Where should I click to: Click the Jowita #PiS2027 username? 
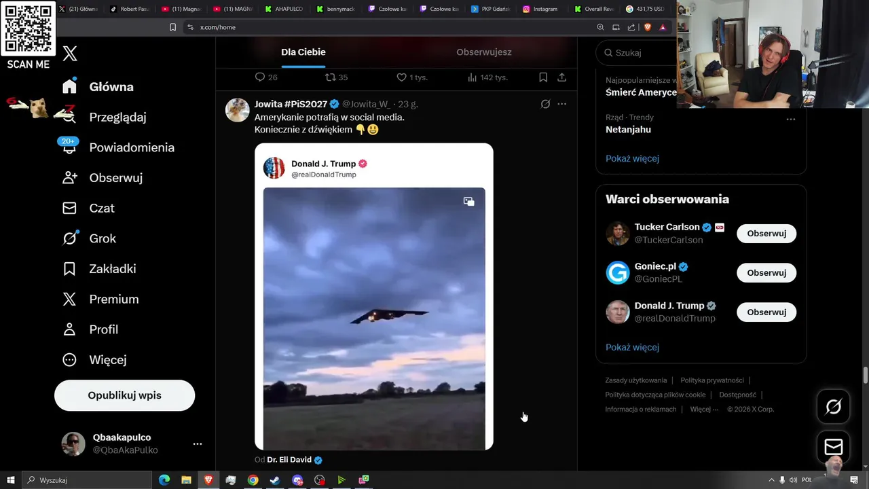coord(291,104)
